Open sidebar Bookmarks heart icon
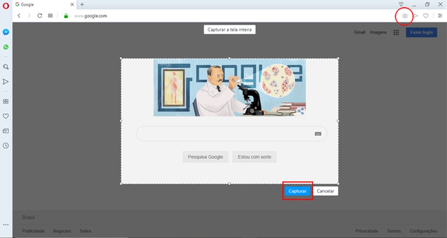The image size is (447, 238). (6, 116)
